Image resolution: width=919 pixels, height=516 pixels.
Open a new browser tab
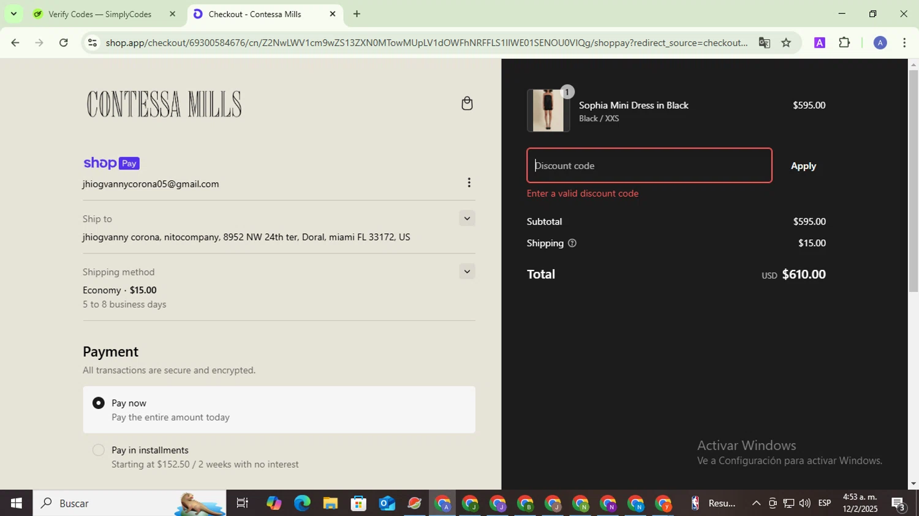click(x=357, y=14)
